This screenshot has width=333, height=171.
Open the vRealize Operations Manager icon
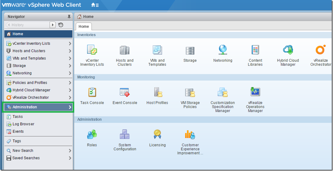coord(255,92)
